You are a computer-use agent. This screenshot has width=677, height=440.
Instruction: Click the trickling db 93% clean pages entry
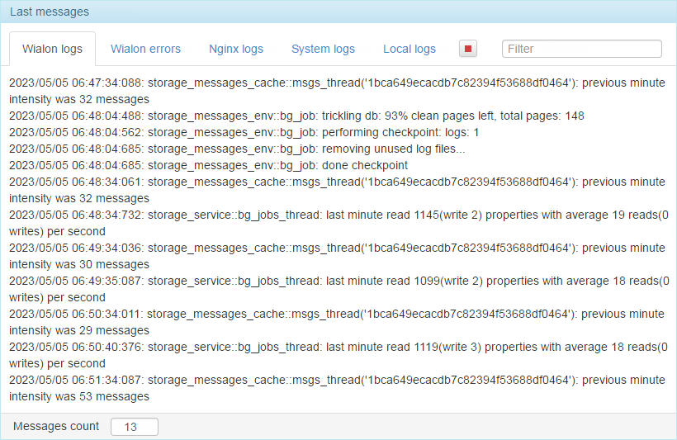[296, 116]
